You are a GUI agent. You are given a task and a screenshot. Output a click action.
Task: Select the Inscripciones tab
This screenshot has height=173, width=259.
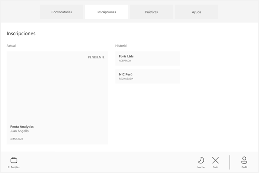(107, 12)
